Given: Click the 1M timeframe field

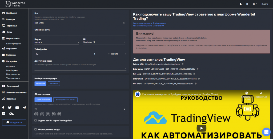Looking at the screenshot, I should pyautogui.click(x=63, y=54).
